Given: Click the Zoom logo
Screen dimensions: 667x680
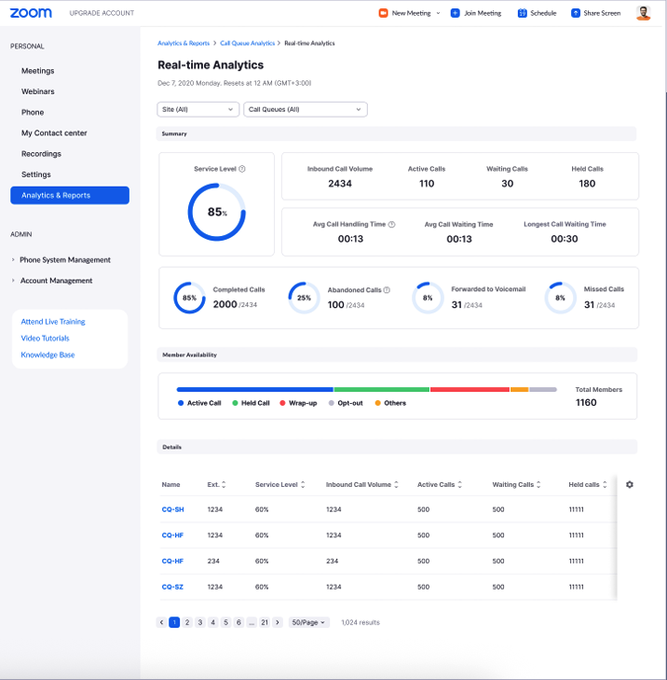Looking at the screenshot, I should click(31, 13).
